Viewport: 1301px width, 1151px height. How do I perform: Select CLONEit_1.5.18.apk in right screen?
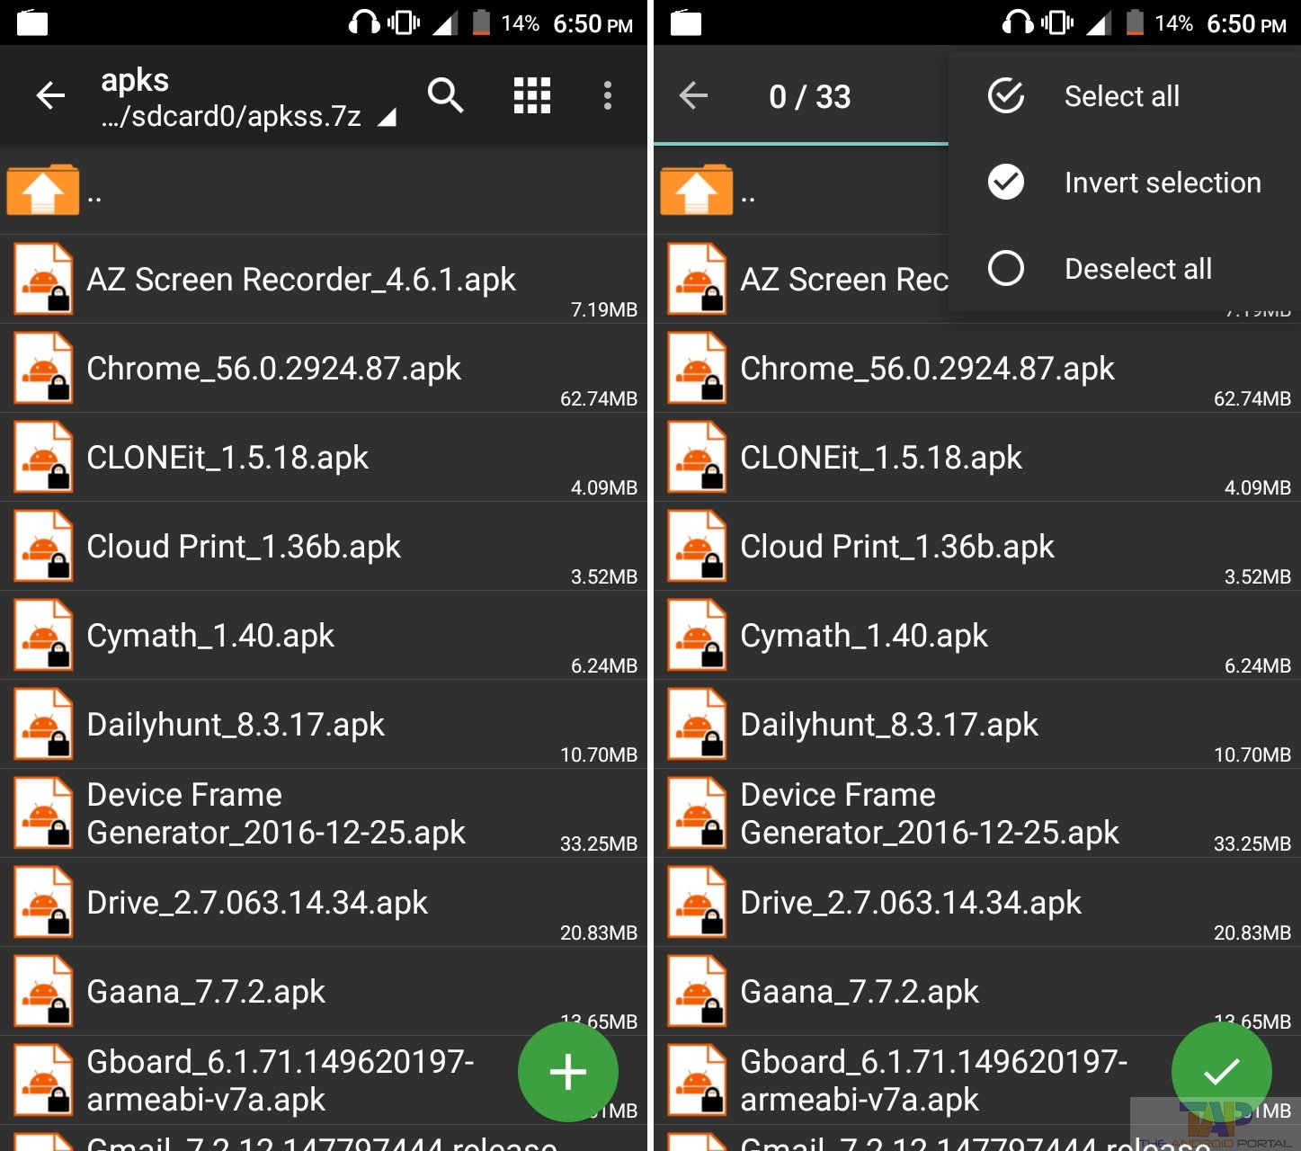[977, 457]
